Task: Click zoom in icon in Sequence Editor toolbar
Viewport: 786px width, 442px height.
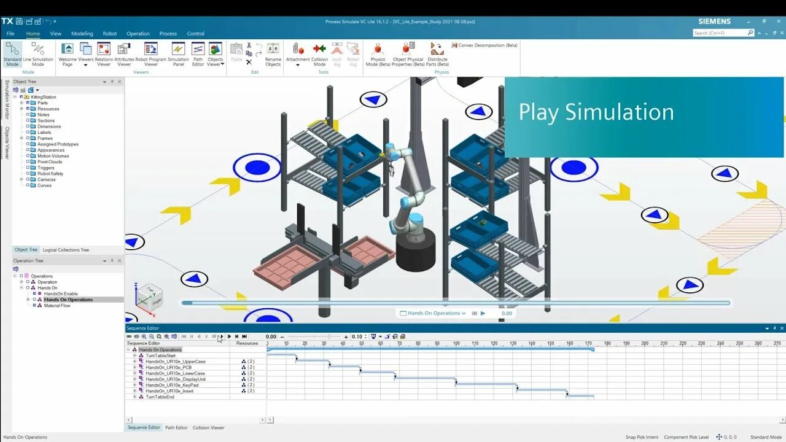Action: (x=144, y=336)
